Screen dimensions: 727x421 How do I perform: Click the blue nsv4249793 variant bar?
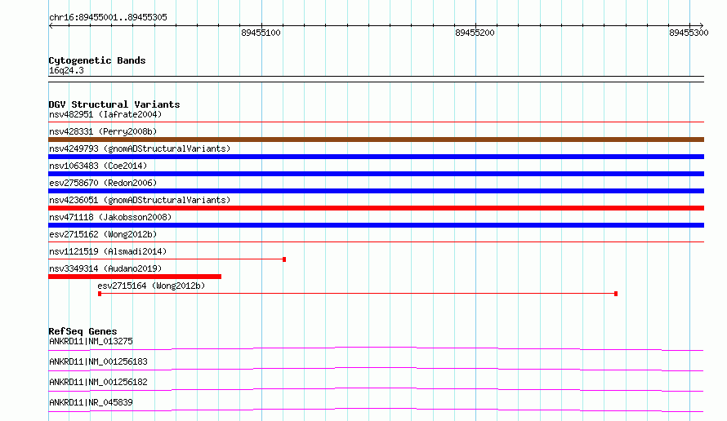[376, 157]
